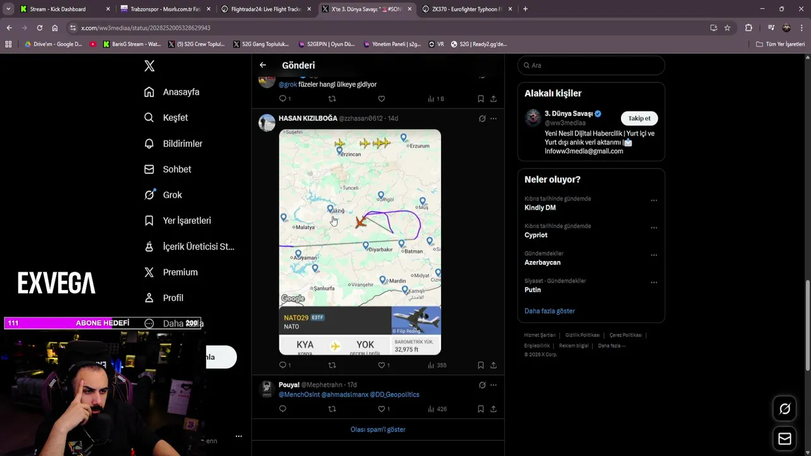Like Pouya!'s post
The image size is (811, 456).
click(381, 409)
